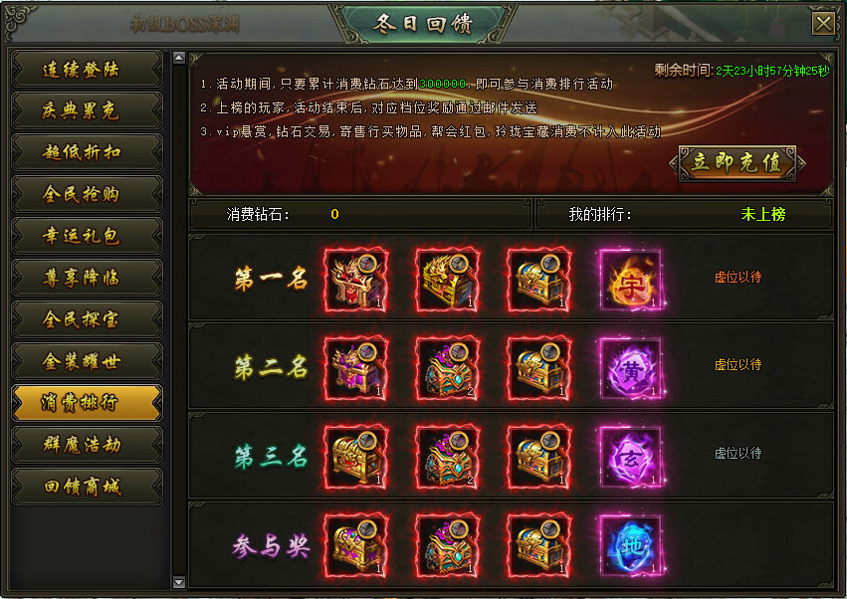Select the flaming 宇 orb reward icon
This screenshot has height=599, width=847.
click(x=631, y=280)
